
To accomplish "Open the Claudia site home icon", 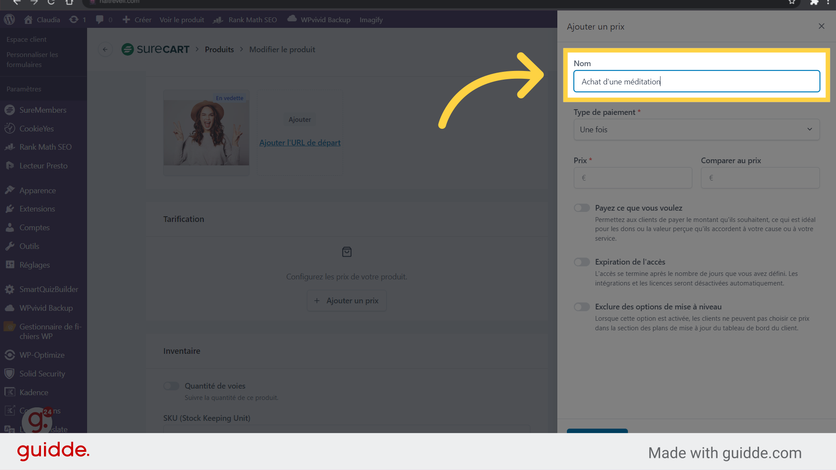I will pos(28,20).
